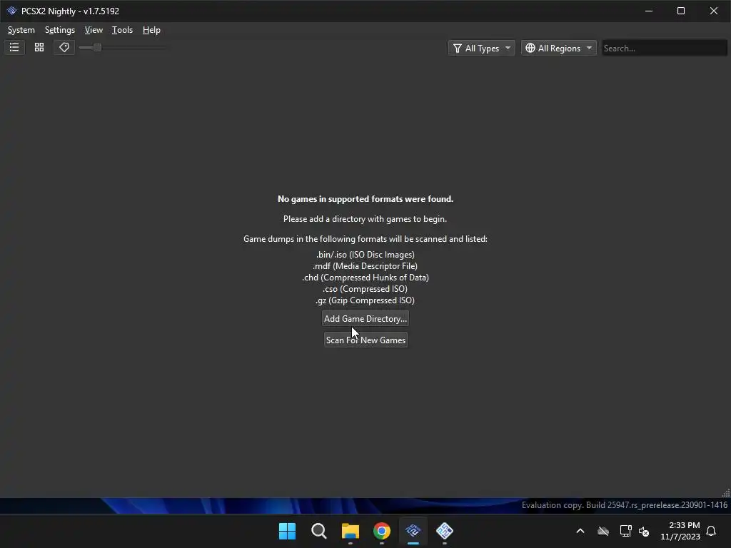Select second PCSX2 icon in taskbar
This screenshot has height=548, width=731.
coord(445,531)
